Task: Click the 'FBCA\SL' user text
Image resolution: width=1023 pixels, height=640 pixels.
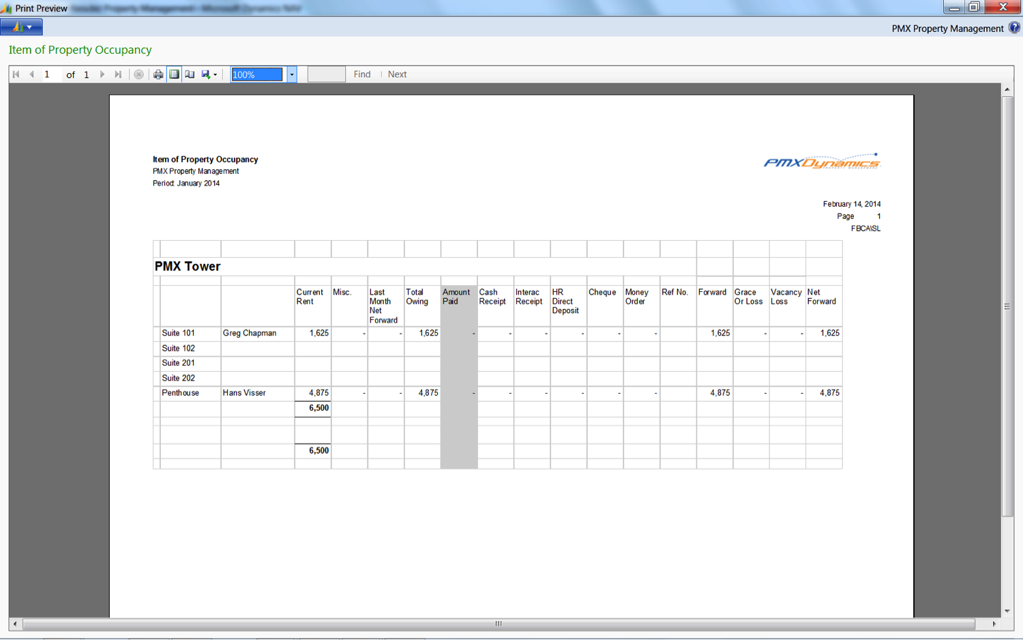Action: click(x=865, y=229)
